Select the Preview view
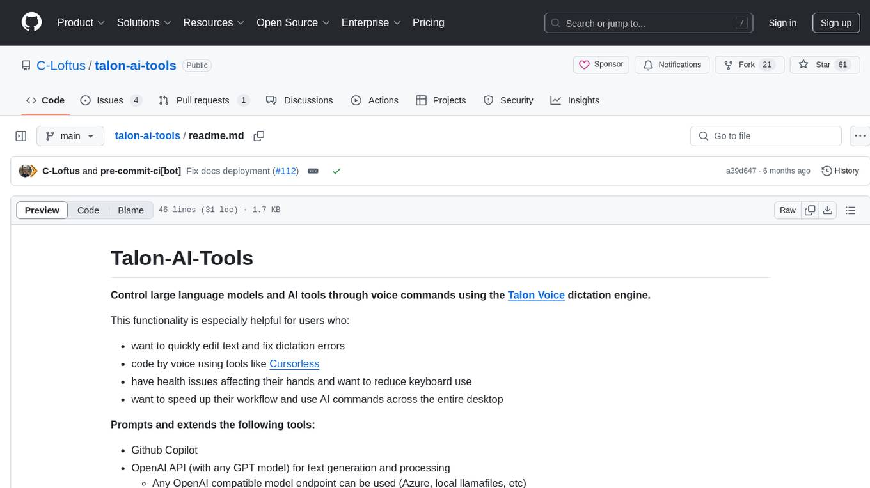Screen dimensions: 870x488 (x=42, y=210)
